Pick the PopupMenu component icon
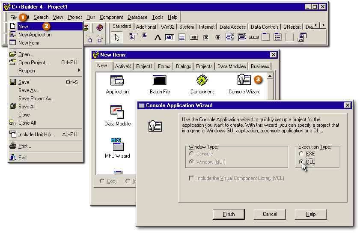Viewport: 360px width, 233px height. tap(145, 36)
